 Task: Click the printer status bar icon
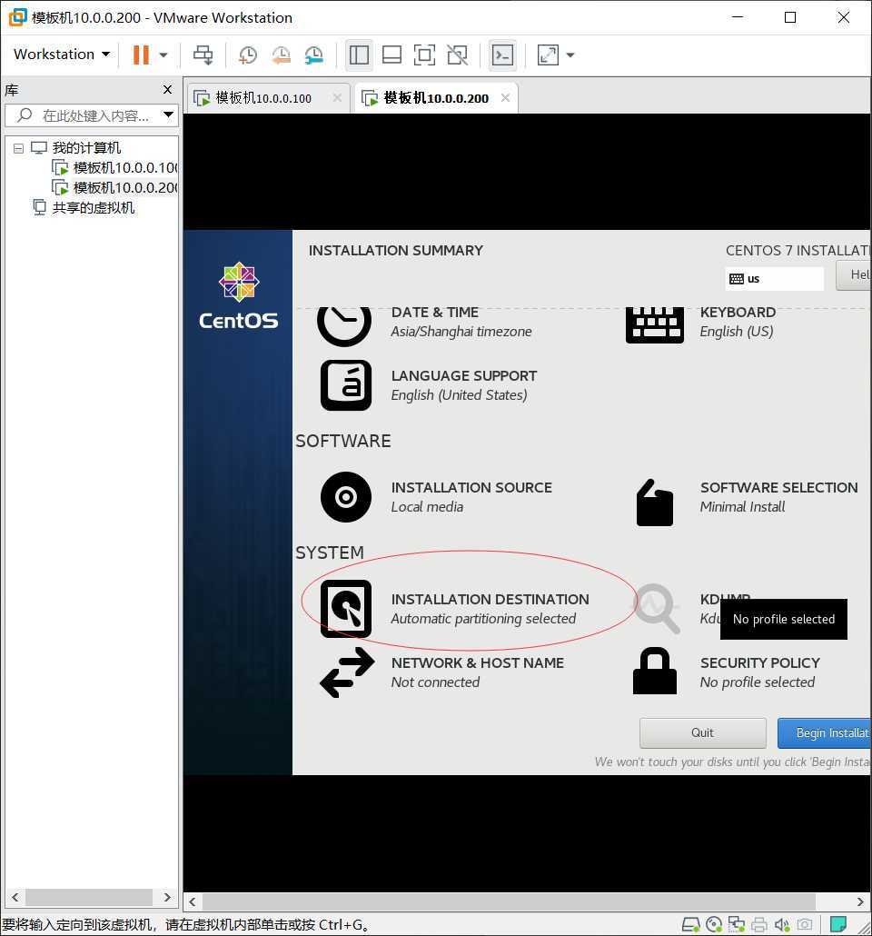click(759, 925)
